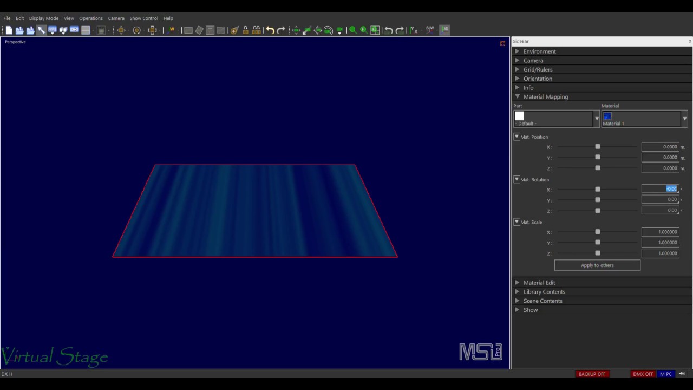
Task: Click the YX axis view icon
Action: click(414, 30)
